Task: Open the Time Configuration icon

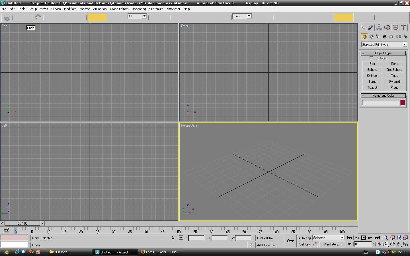Action: coord(379,244)
